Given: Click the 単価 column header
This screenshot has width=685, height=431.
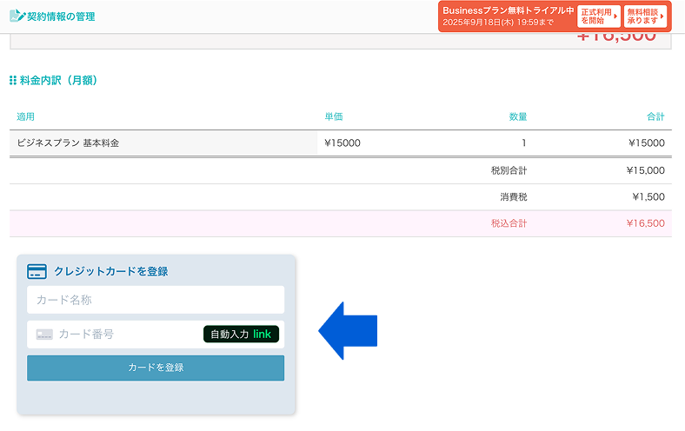Looking at the screenshot, I should pos(333,116).
